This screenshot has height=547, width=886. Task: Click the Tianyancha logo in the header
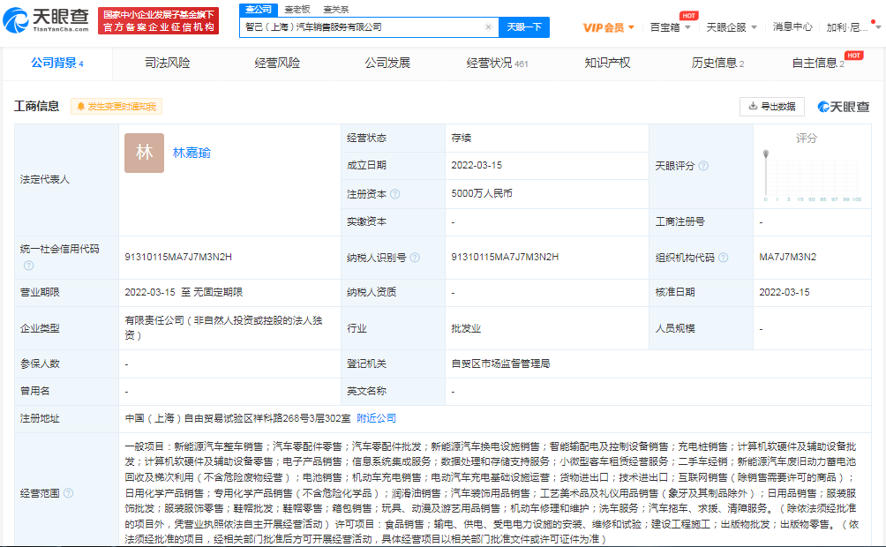point(46,20)
